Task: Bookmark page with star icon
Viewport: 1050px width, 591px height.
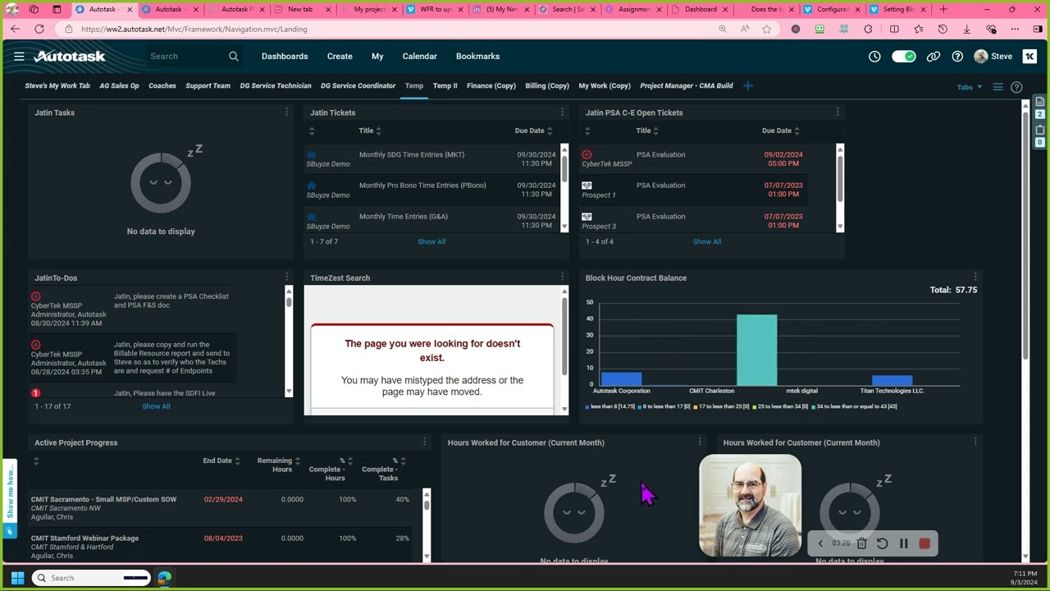Action: 766,29
